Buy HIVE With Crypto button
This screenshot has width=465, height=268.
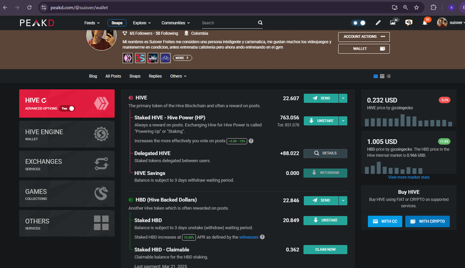click(x=427, y=221)
